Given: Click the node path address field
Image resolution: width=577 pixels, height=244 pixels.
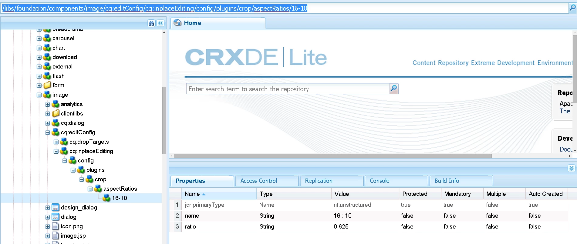Looking at the screenshot, I should pyautogui.click(x=285, y=8).
